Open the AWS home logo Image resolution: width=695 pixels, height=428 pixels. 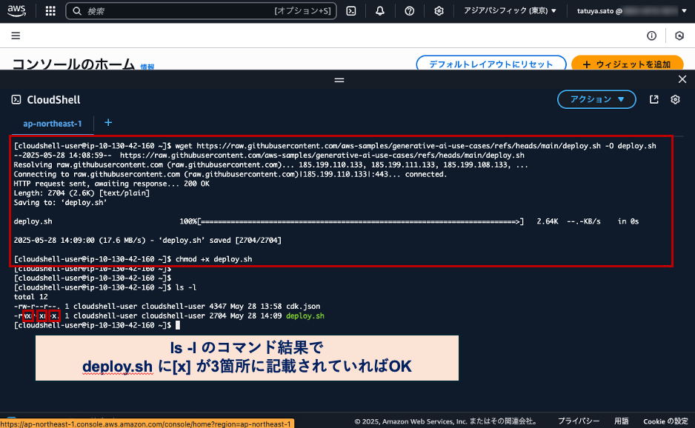(x=16, y=10)
